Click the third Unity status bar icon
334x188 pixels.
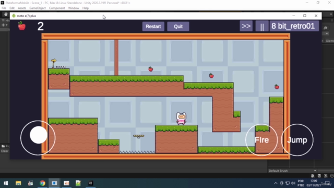(326, 175)
